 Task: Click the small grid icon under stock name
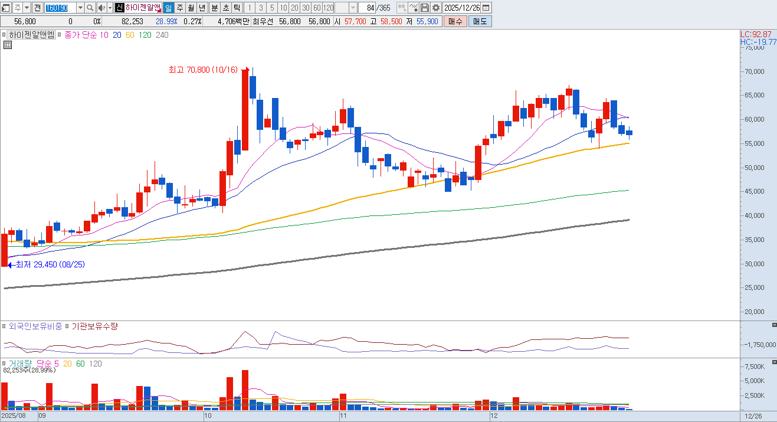click(x=8, y=45)
